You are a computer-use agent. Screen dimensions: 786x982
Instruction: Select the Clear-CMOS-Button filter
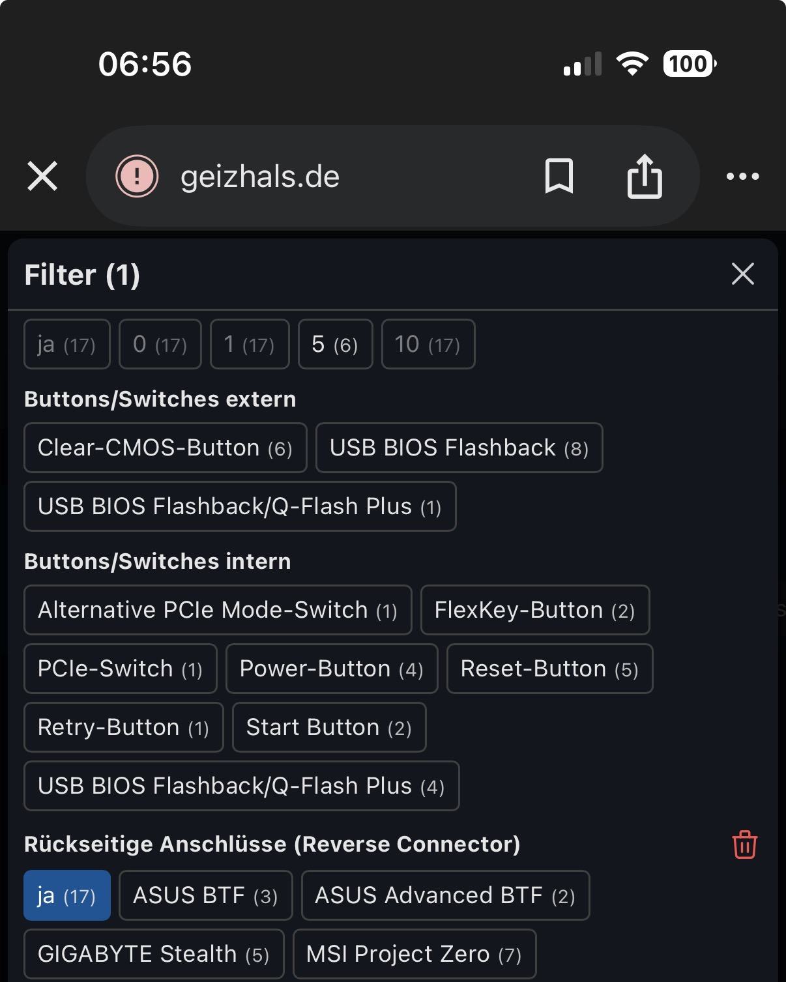[x=165, y=448]
